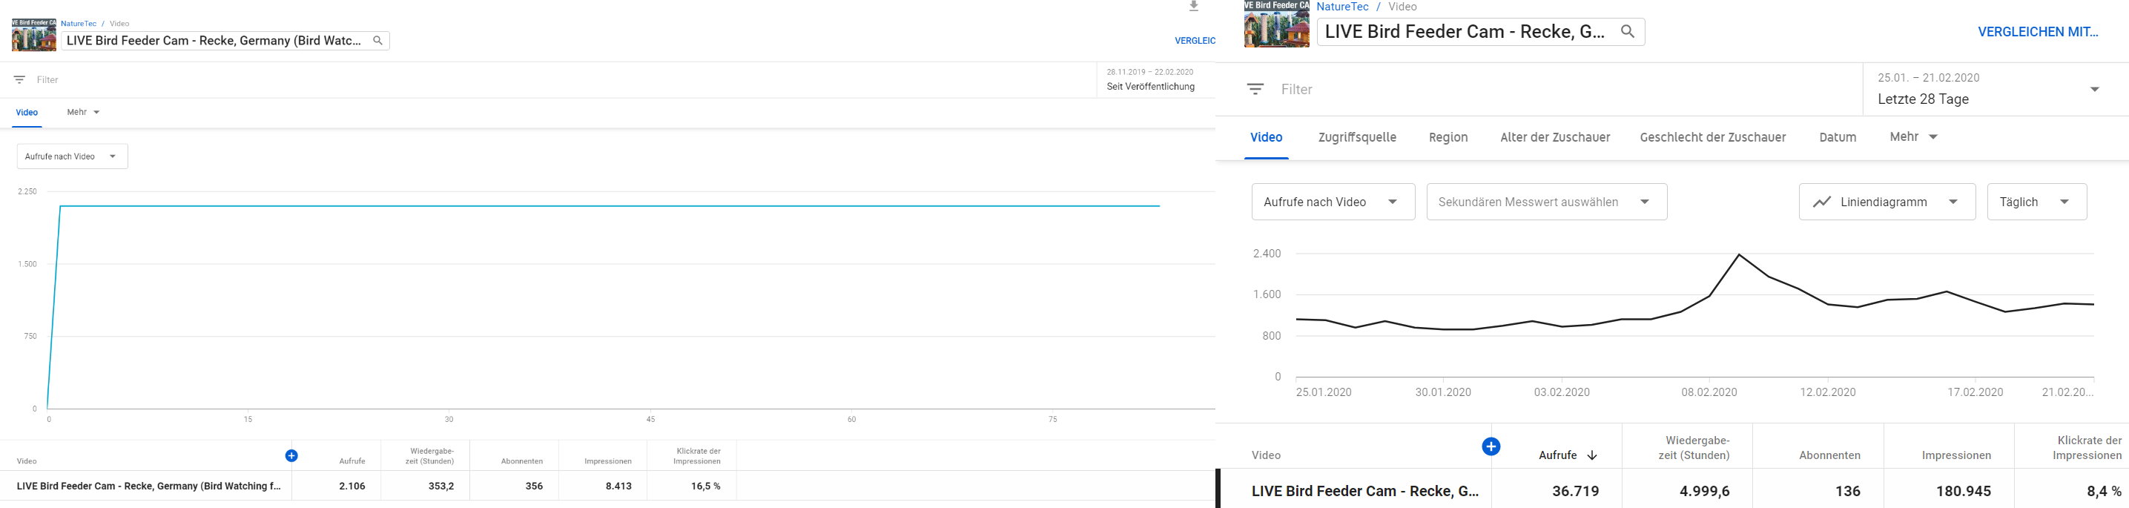Open the 'Seit Veröffentlichung' date range selector

pos(1150,80)
